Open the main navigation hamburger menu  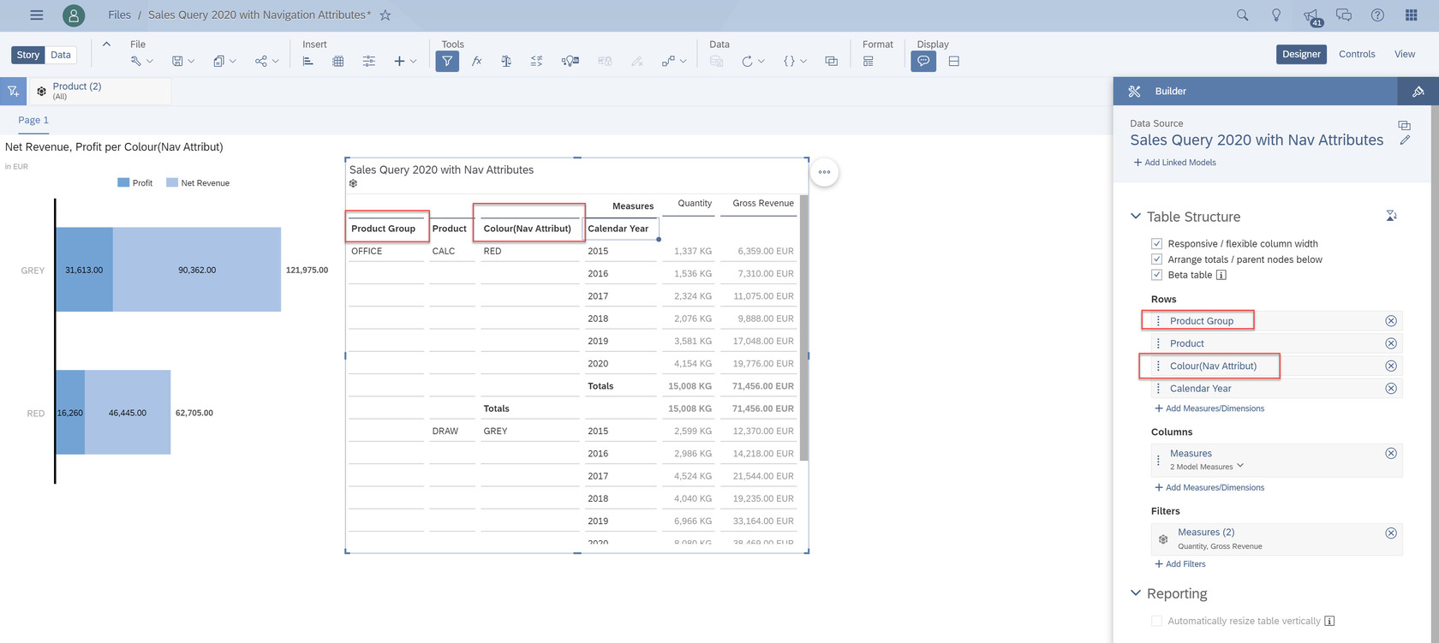36,15
